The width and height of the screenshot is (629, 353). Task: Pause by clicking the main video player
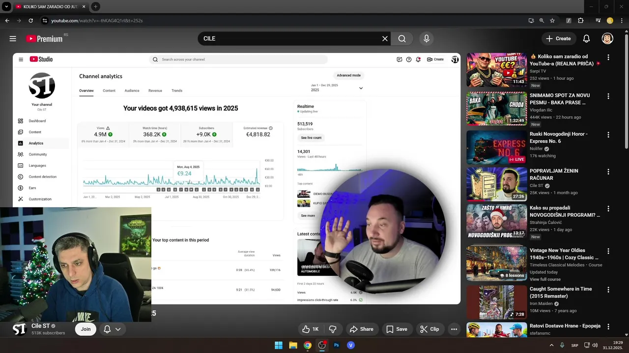pos(236,178)
